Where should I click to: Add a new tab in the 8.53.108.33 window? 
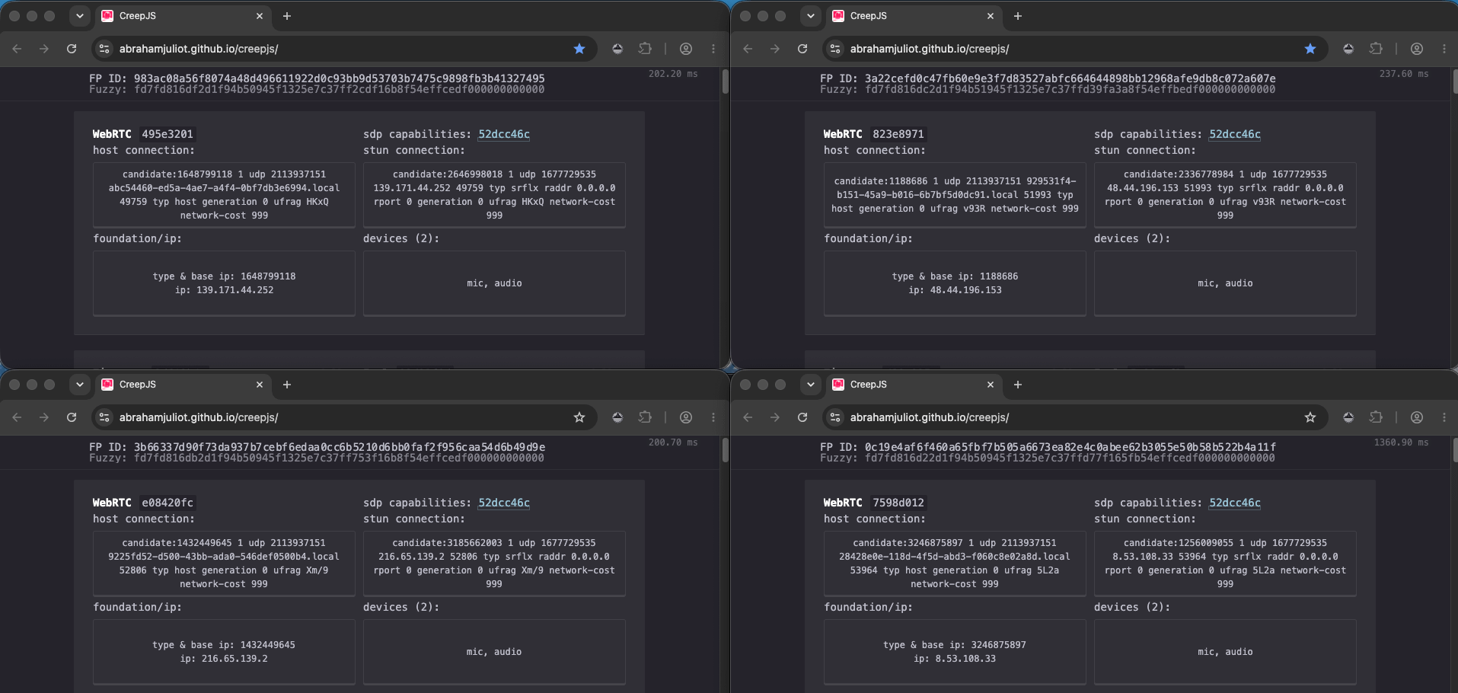pyautogui.click(x=1018, y=385)
